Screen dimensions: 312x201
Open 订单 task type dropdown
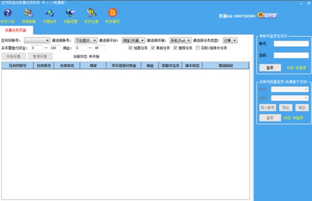click(230, 41)
